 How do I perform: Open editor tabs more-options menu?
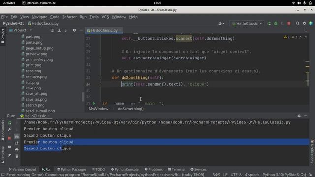coord(306,30)
